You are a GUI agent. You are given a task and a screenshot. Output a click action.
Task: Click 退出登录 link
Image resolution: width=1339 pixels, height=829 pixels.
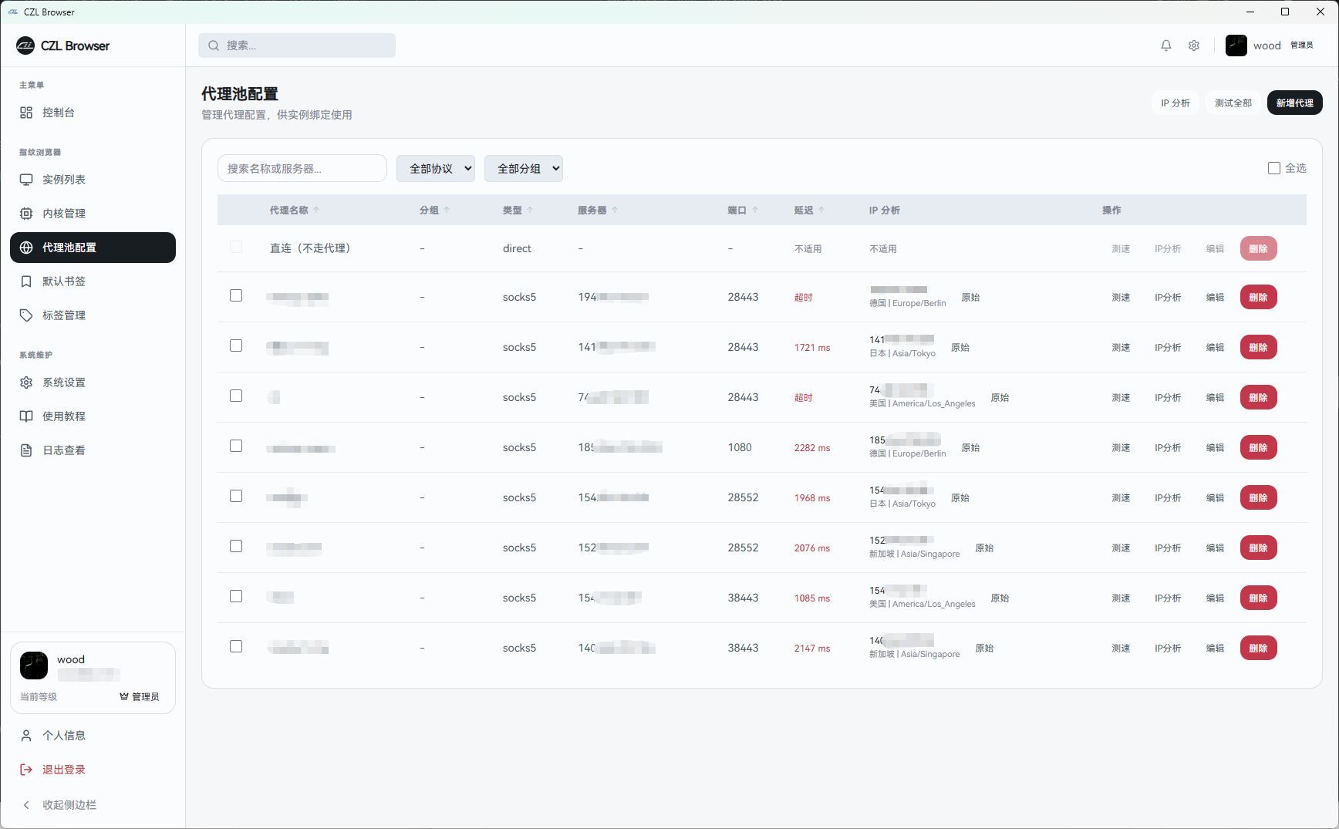(x=93, y=770)
